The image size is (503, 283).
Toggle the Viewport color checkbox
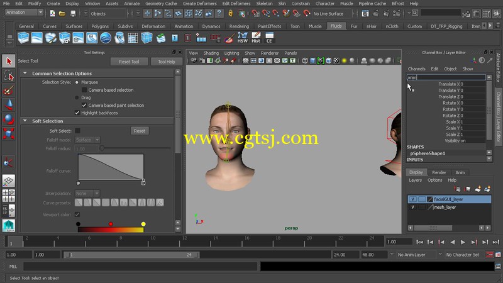(x=77, y=214)
